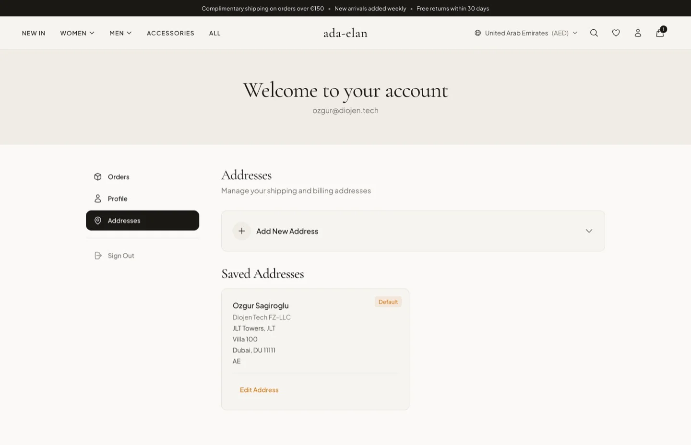Click Edit Address for Ozgur Sagiroglu
The height and width of the screenshot is (445, 691).
tap(259, 390)
